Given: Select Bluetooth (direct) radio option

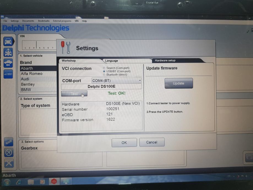Looking at the screenshot, I should point(104,75).
